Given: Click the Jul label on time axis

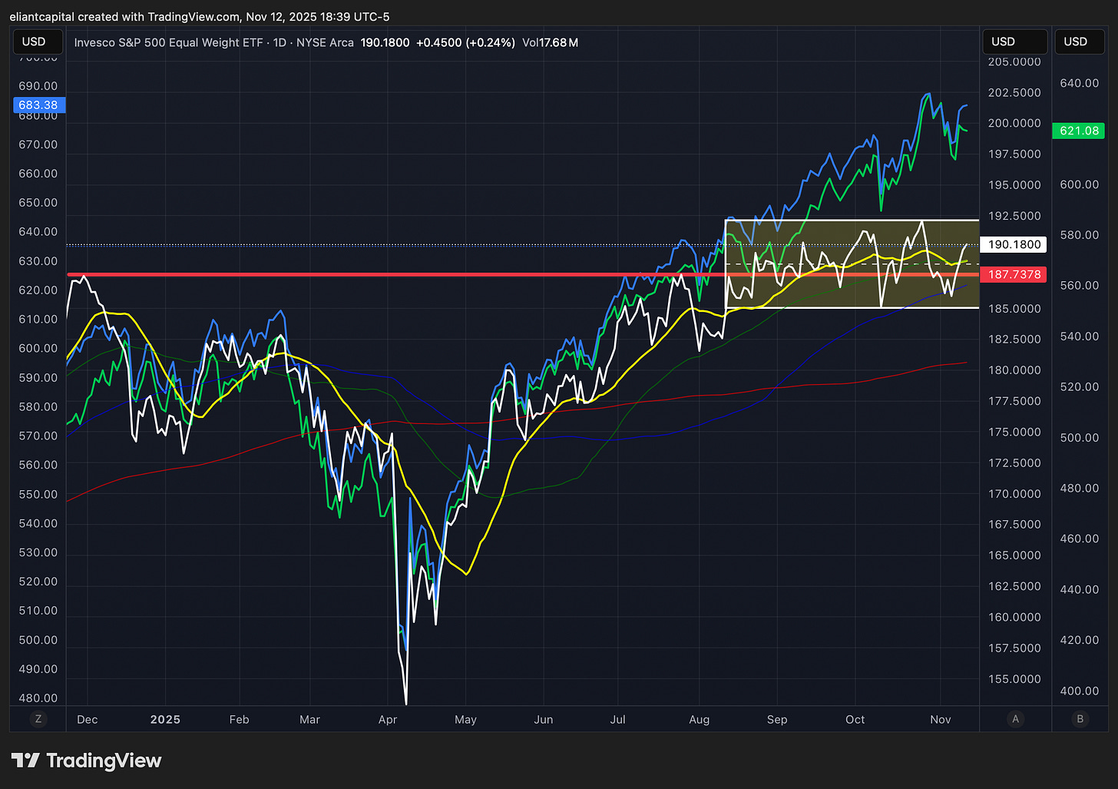Looking at the screenshot, I should pos(617,720).
